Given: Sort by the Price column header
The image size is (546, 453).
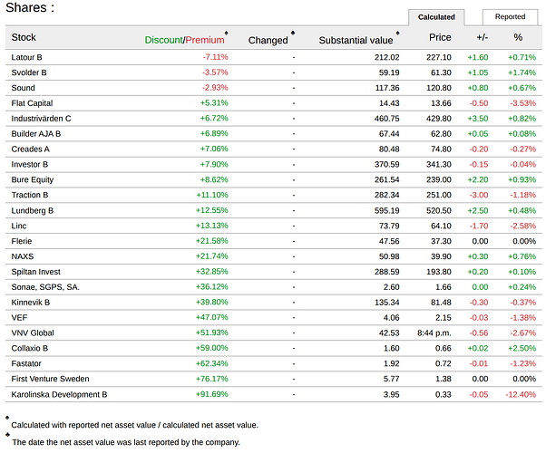Looking at the screenshot, I should click(x=440, y=37).
